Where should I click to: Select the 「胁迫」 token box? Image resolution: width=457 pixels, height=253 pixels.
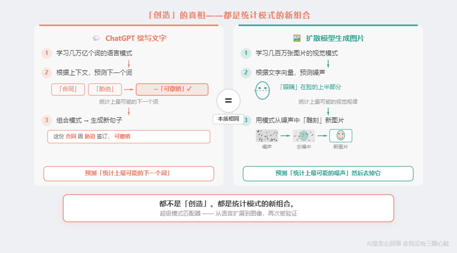pyautogui.click(x=104, y=89)
